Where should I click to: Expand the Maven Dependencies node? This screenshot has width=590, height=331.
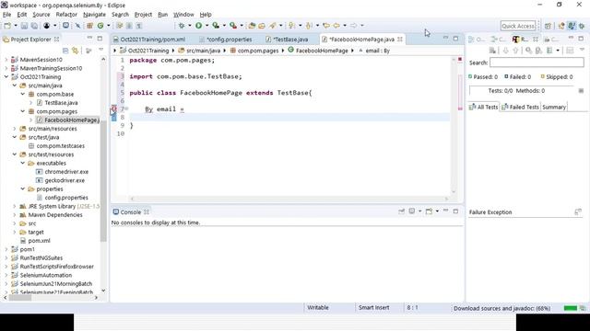(15, 215)
